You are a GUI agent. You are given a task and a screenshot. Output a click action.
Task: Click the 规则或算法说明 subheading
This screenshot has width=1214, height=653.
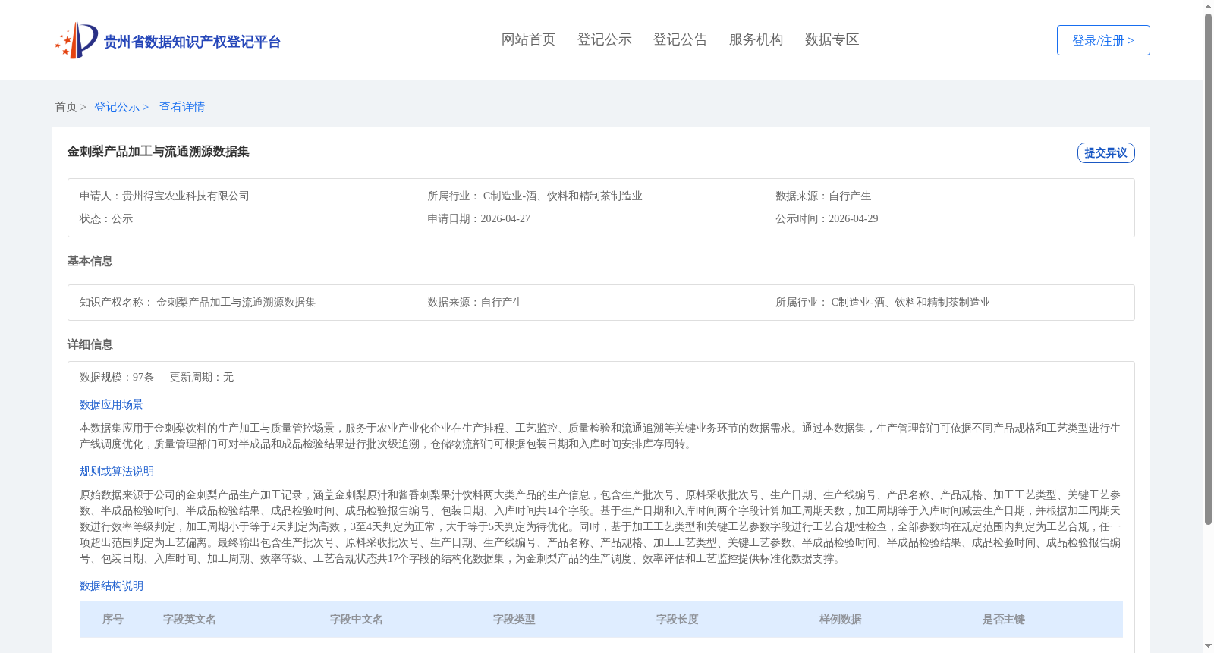pos(117,471)
